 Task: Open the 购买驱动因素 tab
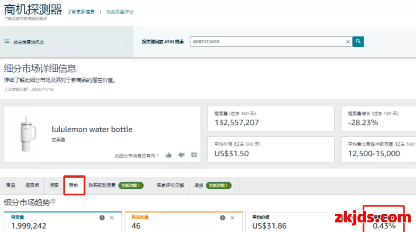pos(102,186)
